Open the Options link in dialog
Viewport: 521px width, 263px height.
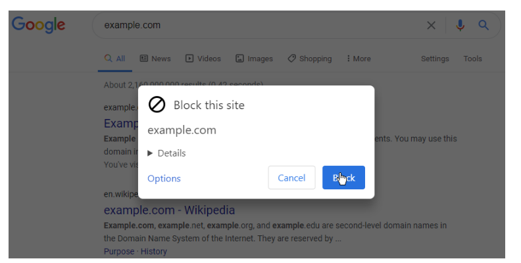[x=164, y=178]
